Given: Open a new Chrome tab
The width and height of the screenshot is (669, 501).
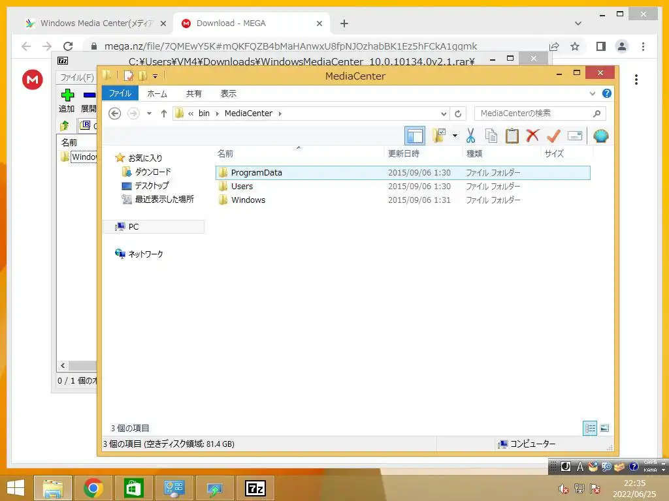Looking at the screenshot, I should tap(344, 23).
